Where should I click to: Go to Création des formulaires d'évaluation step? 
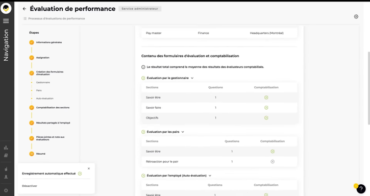pos(50,73)
